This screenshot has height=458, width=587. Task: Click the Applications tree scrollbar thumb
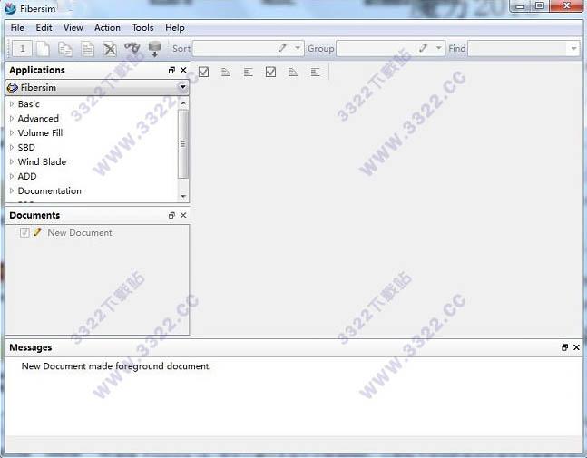(x=183, y=144)
